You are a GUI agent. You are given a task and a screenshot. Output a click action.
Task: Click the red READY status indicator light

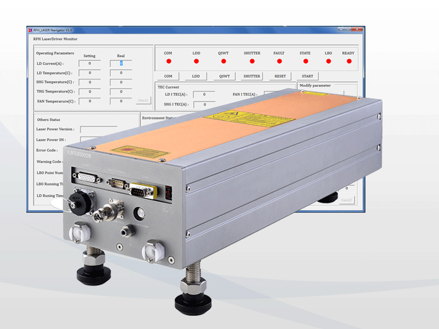349,61
